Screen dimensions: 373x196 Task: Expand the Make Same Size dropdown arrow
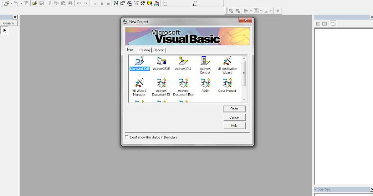(271, 11)
